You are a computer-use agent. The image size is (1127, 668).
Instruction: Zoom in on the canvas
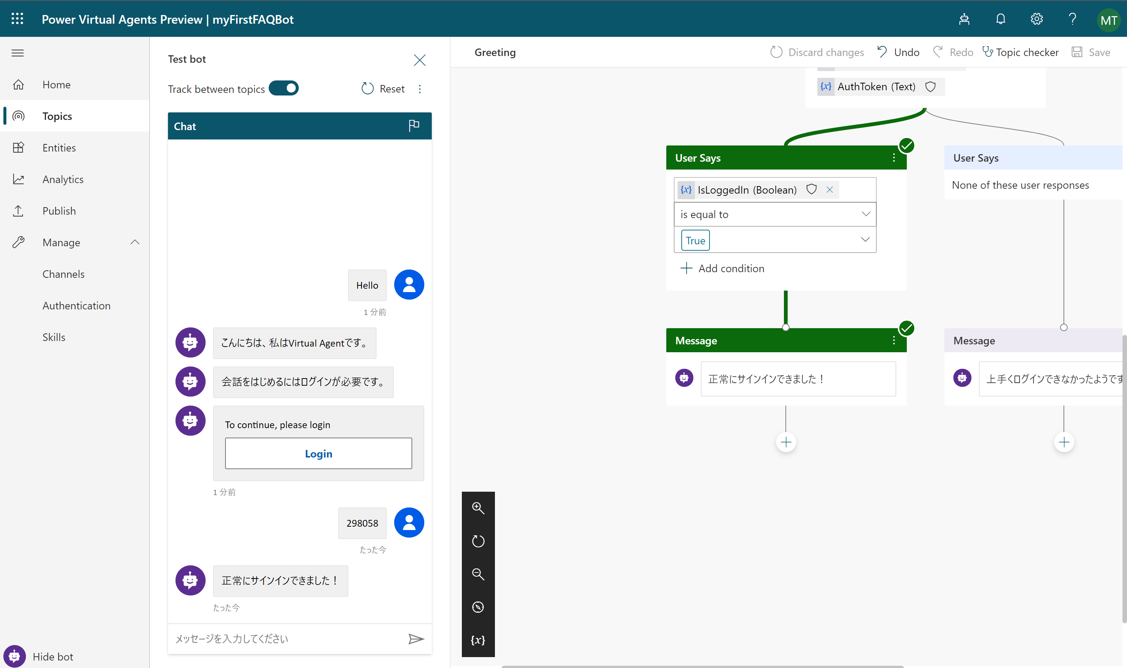[x=478, y=508]
